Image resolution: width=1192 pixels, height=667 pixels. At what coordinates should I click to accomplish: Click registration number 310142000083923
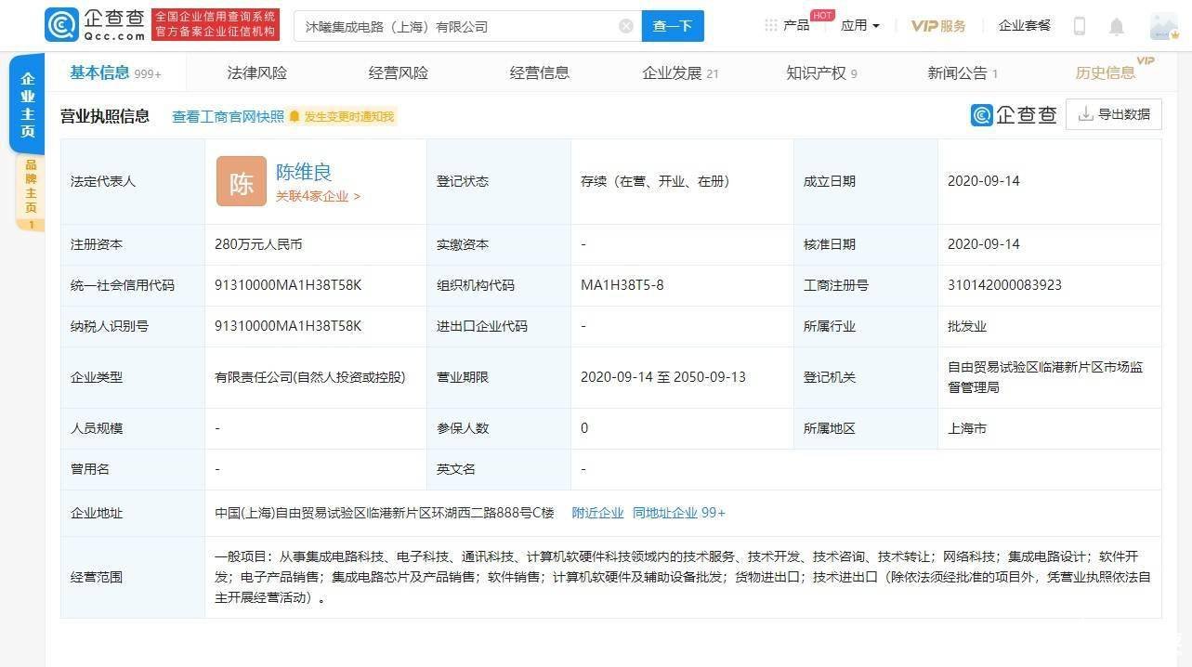[x=1004, y=285]
